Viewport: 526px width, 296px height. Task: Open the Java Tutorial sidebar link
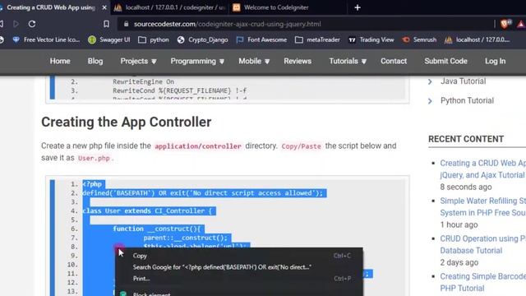(x=463, y=81)
